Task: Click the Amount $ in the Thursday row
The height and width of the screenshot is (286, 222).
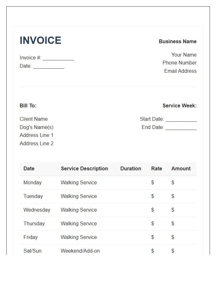Action: (173, 224)
